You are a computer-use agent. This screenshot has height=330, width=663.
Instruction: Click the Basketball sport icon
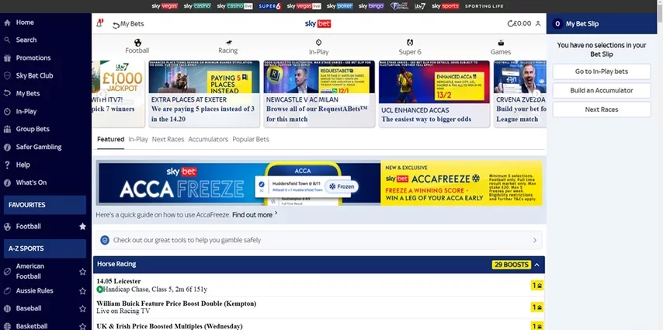coord(7,326)
